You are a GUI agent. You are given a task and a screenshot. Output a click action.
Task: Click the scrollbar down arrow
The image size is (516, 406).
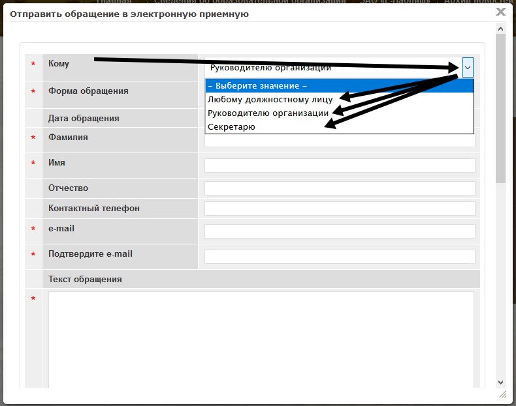[501, 383]
